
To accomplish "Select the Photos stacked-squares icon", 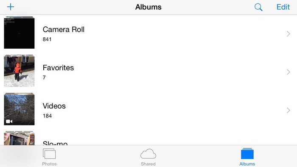I will 49,154.
